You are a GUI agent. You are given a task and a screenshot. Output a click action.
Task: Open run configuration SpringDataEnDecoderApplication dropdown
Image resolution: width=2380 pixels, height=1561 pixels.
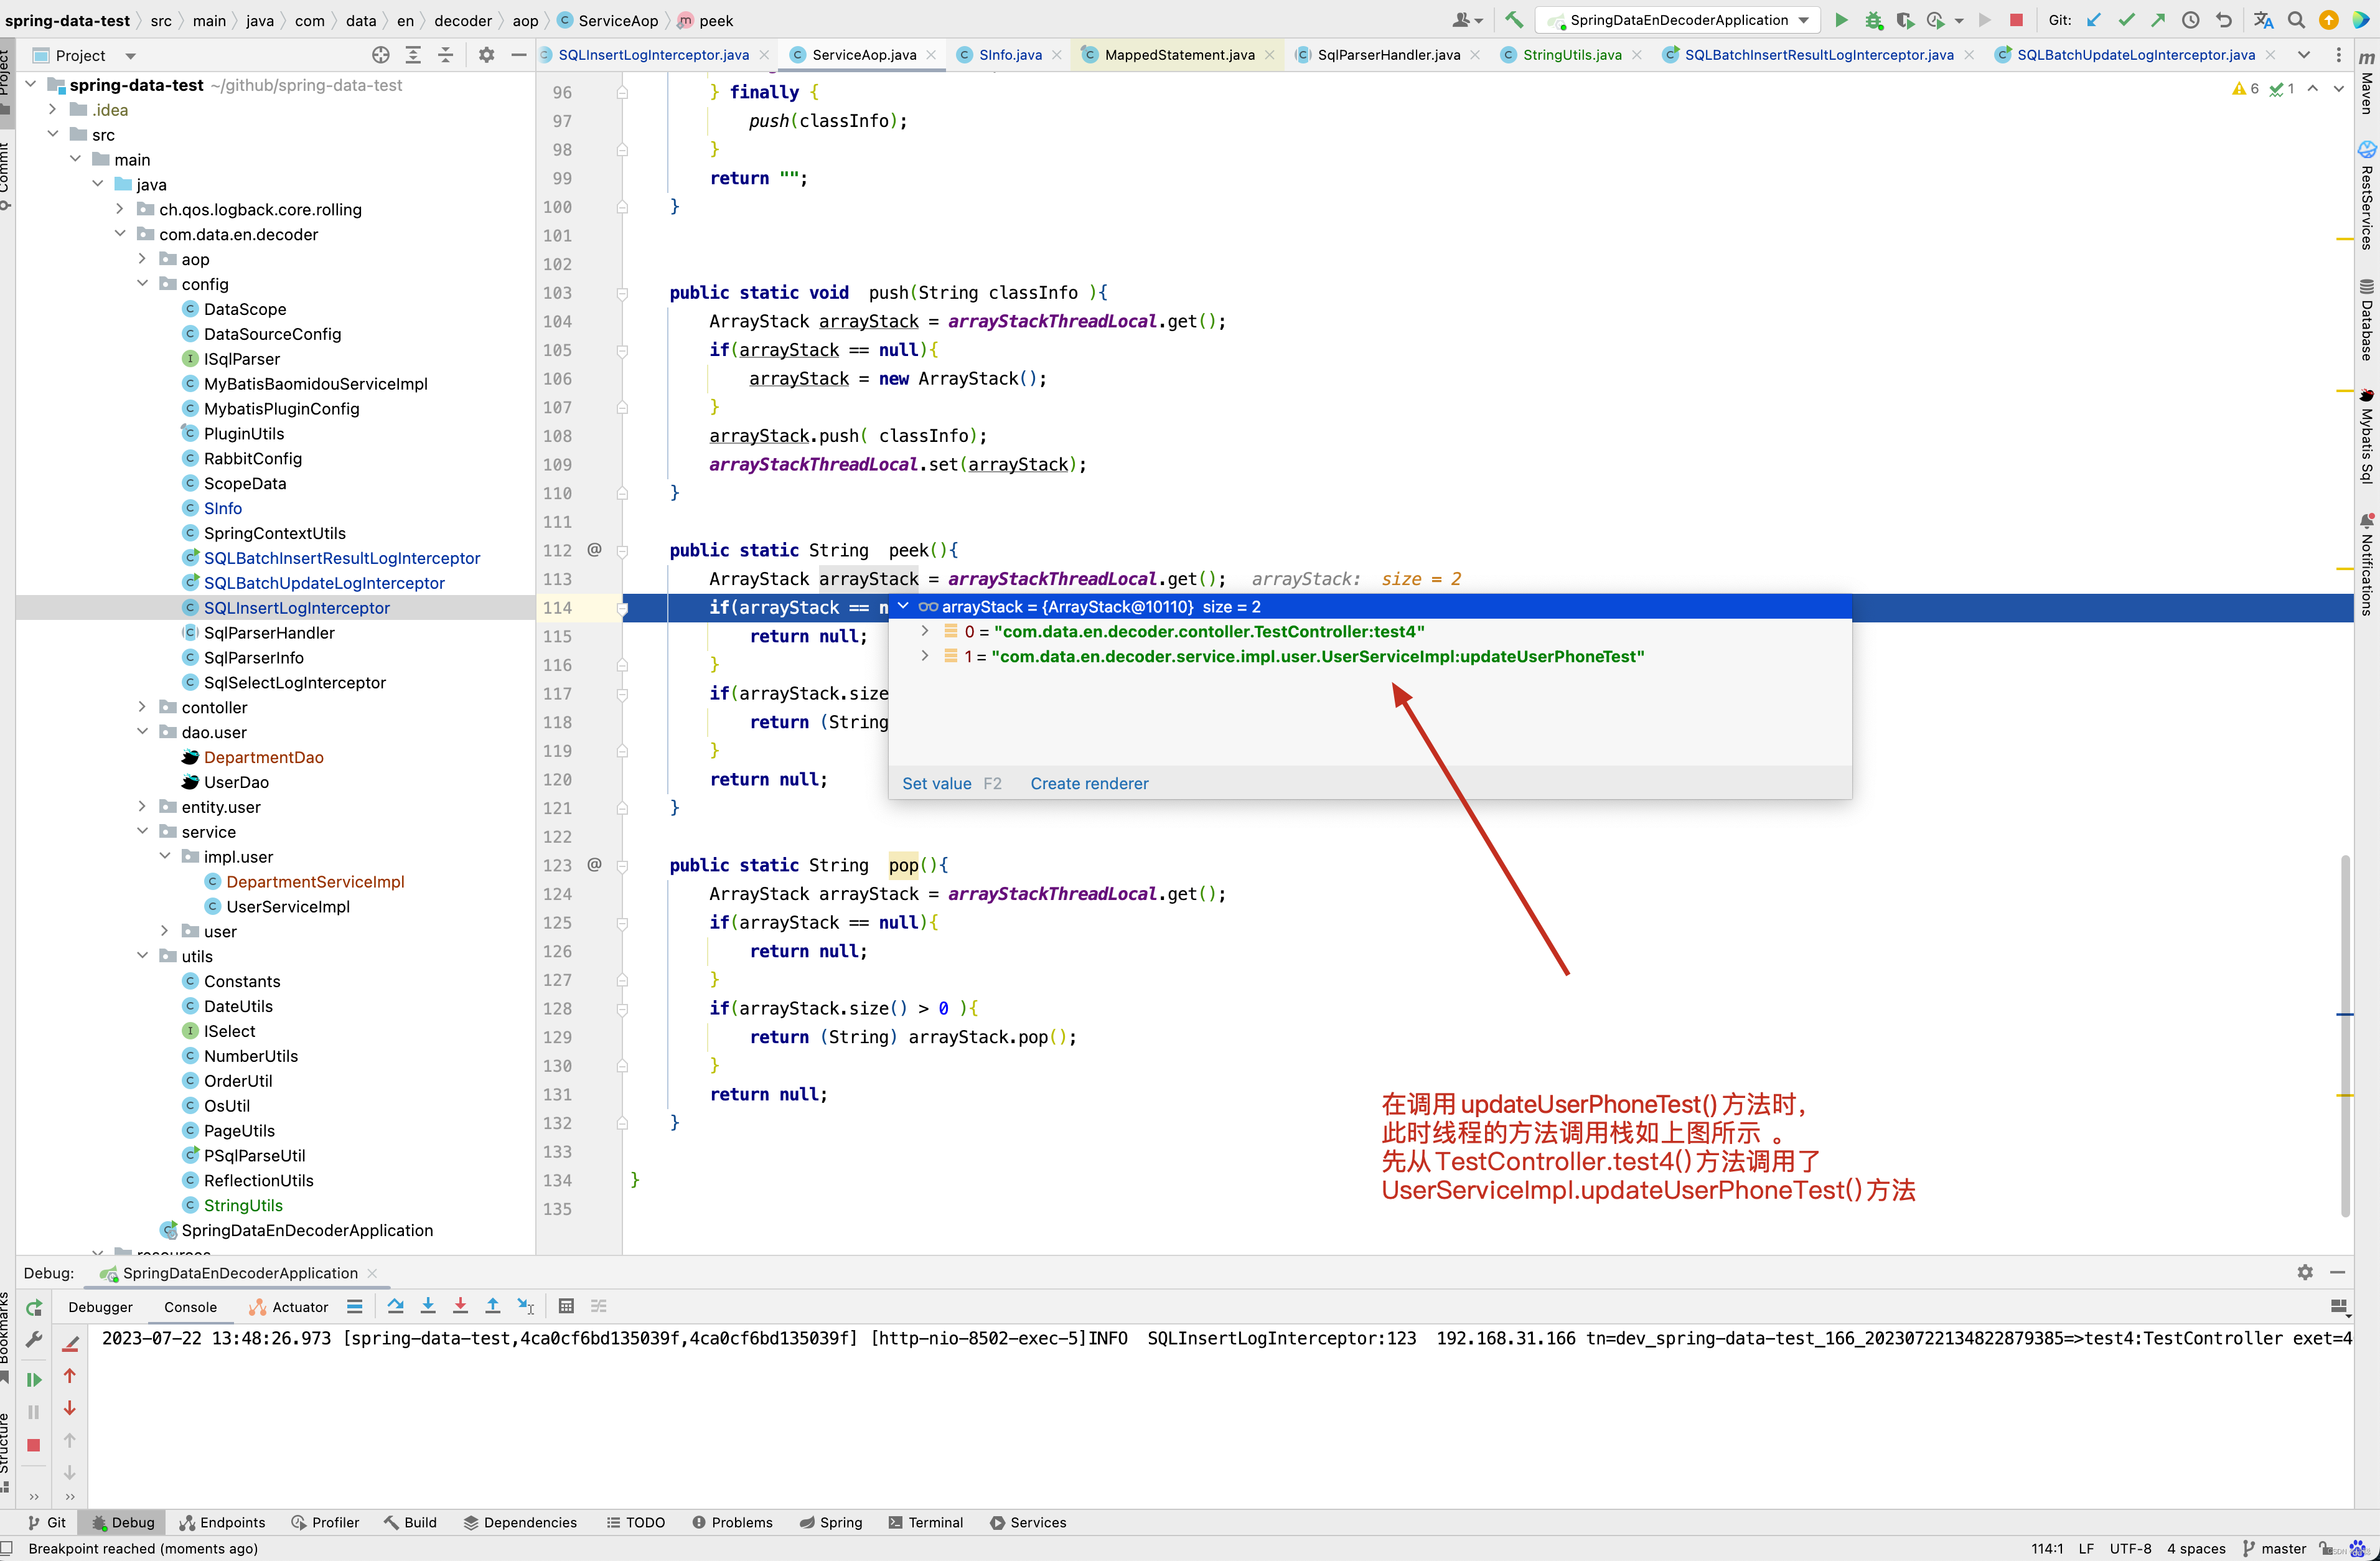click(x=1679, y=20)
